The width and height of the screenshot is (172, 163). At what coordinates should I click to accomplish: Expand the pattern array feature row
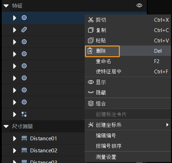pyautogui.click(x=15, y=114)
